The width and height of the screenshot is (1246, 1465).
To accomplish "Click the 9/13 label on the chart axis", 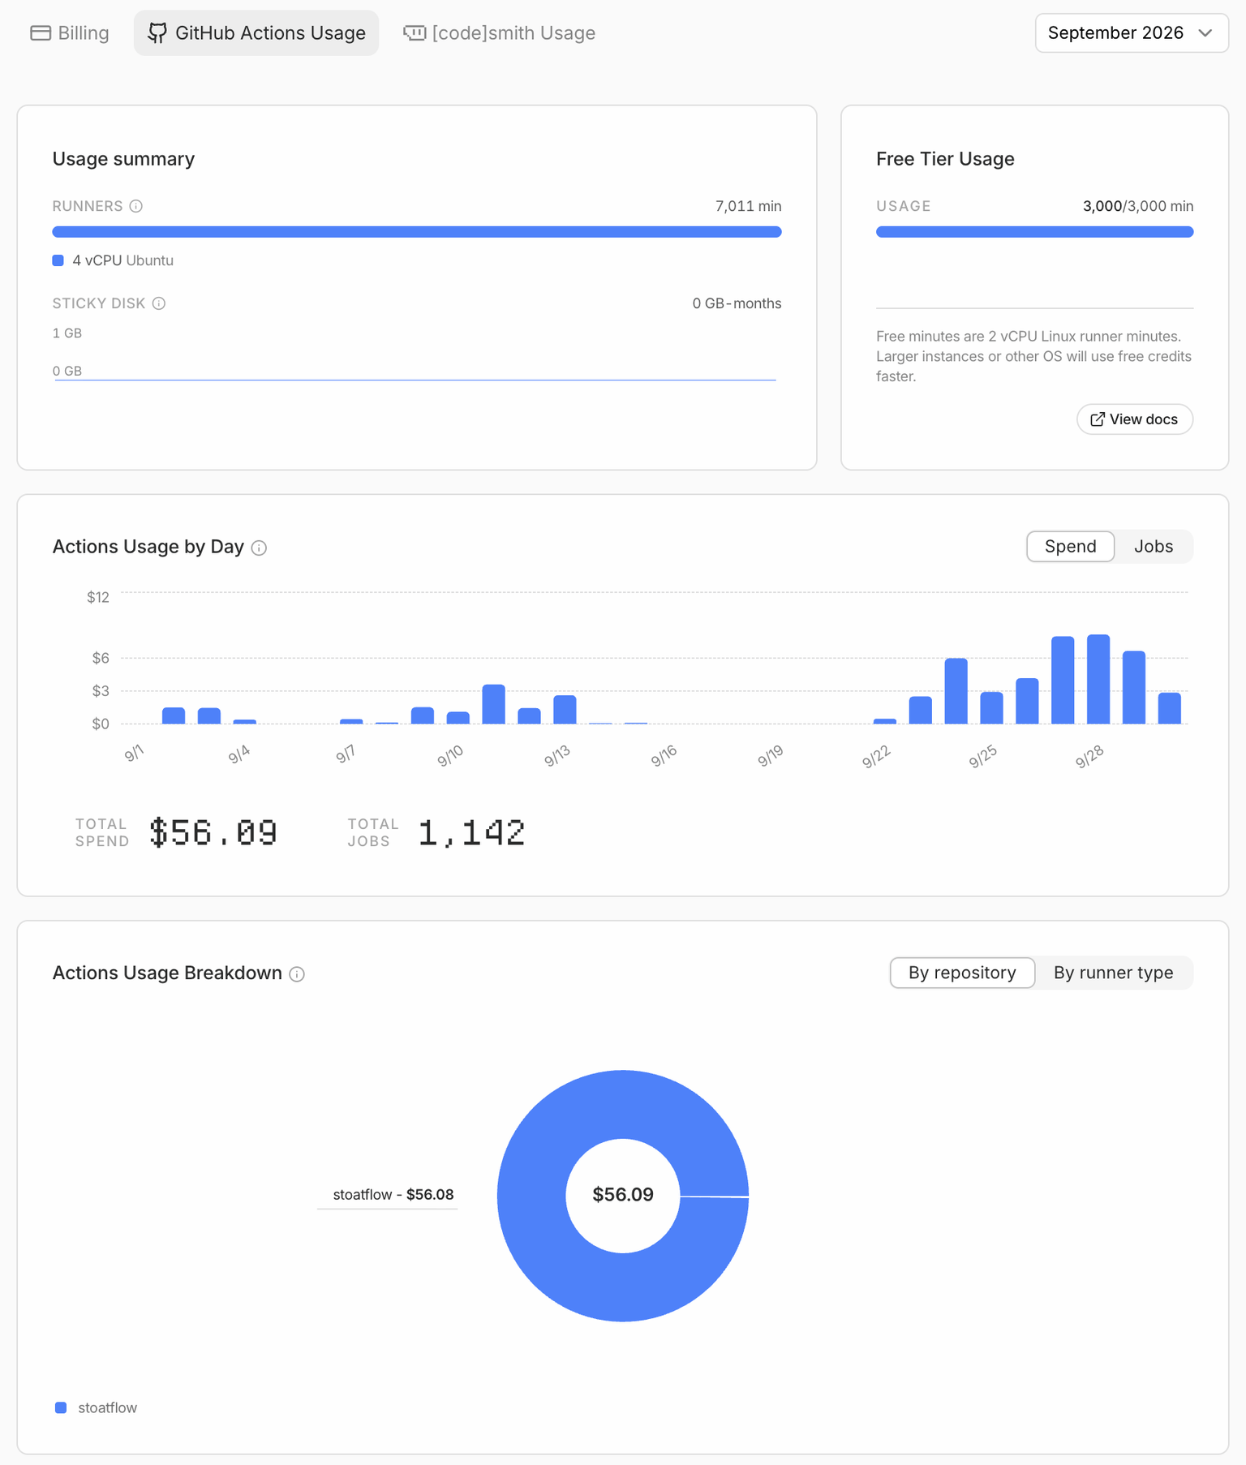I will point(557,757).
